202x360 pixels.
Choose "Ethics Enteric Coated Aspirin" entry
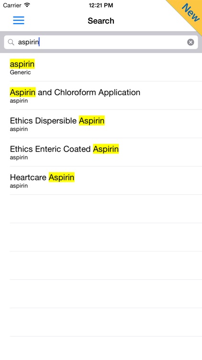(101, 152)
